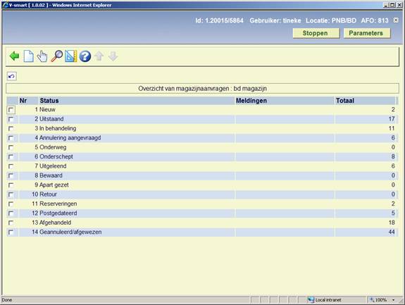Screen dimensions: 405x305
Task: Click the ruler triangle design icon
Action: pyautogui.click(x=70, y=56)
